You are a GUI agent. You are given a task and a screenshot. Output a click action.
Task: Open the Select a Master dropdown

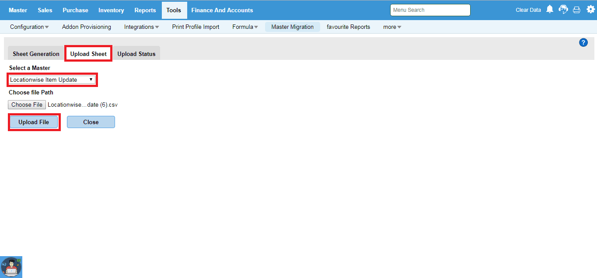pyautogui.click(x=52, y=80)
